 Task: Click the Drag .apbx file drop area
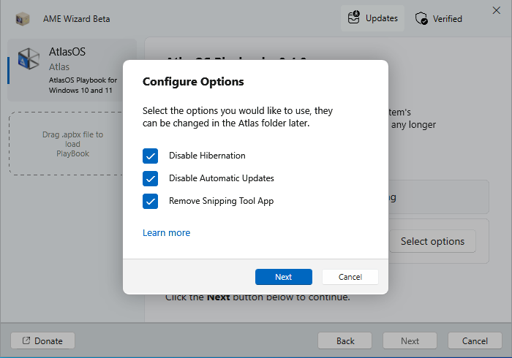tap(72, 144)
